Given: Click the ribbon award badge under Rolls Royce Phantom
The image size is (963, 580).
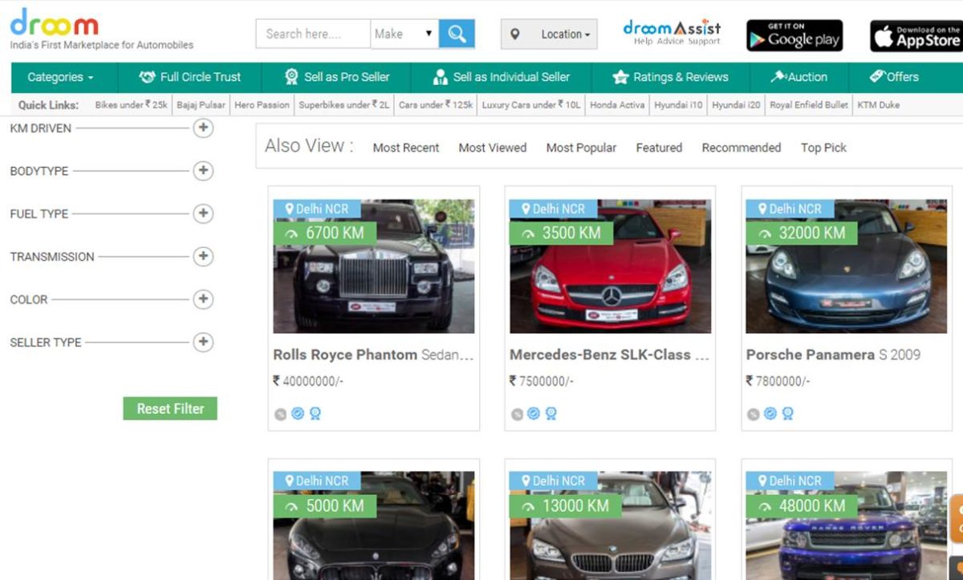Looking at the screenshot, I should point(315,414).
